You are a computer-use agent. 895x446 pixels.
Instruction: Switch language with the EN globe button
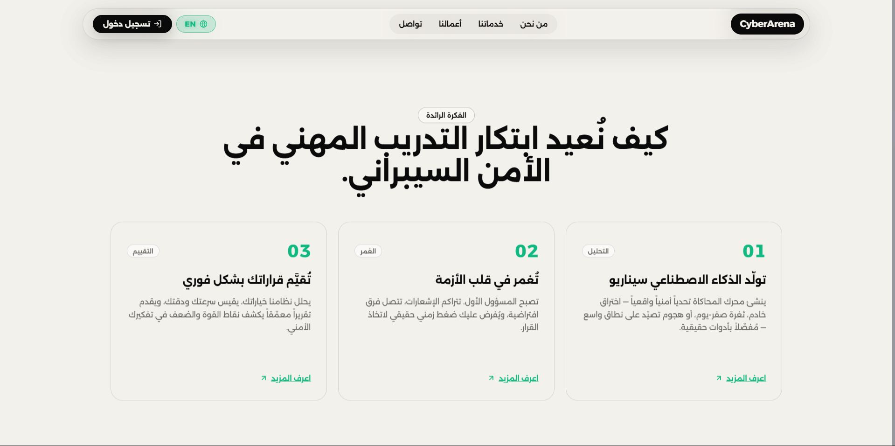pyautogui.click(x=196, y=24)
